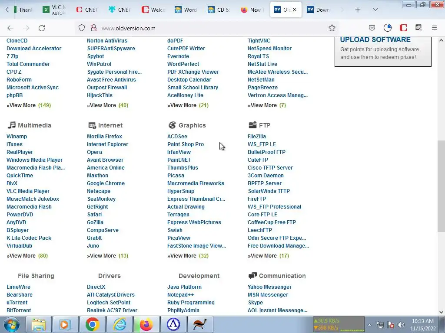The image size is (445, 333).
Task: Open the Google Chrome link
Action: [106, 183]
